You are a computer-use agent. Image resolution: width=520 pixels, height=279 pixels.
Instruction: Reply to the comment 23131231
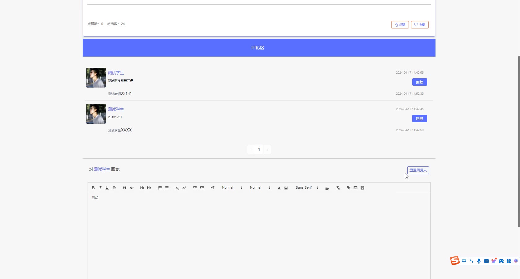click(x=420, y=118)
